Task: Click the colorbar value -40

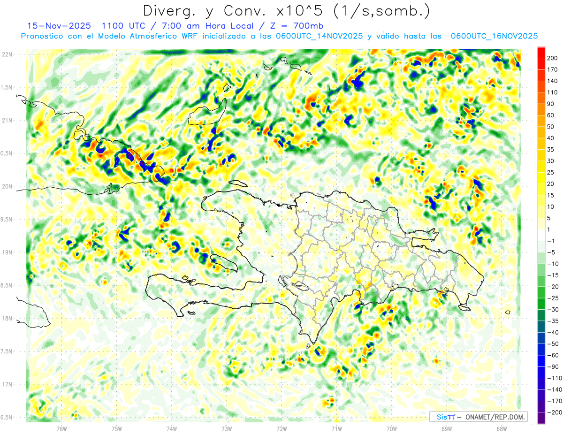Action: tap(554, 332)
